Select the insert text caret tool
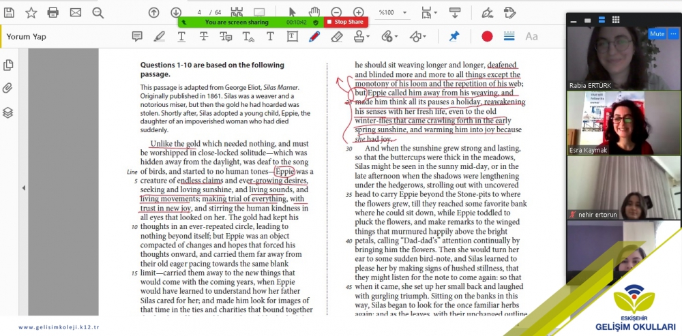The height and width of the screenshot is (336, 682). click(248, 37)
